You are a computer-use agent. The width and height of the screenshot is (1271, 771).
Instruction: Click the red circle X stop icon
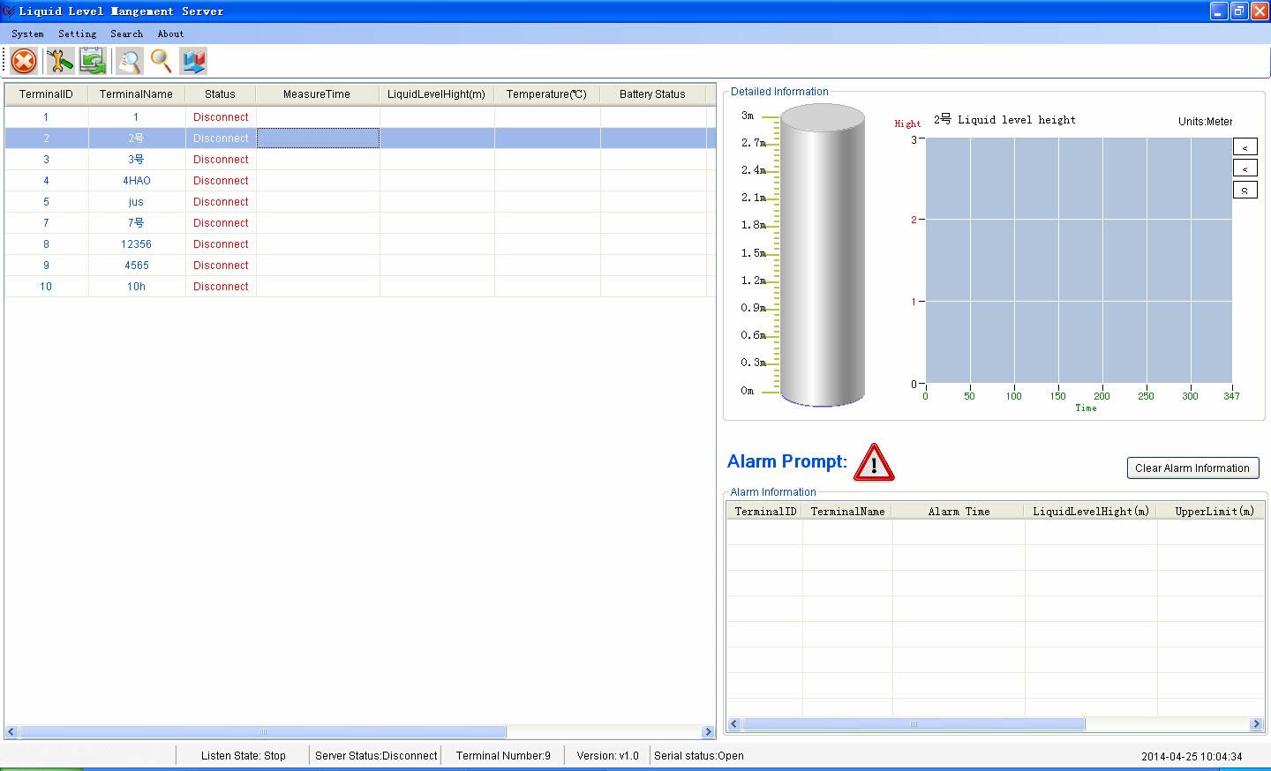24,61
